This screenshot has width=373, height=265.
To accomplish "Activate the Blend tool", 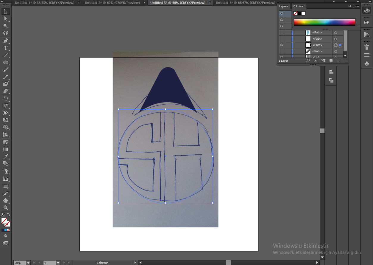I will [x=6, y=164].
